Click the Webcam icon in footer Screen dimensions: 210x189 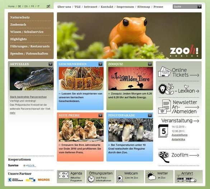120,179
